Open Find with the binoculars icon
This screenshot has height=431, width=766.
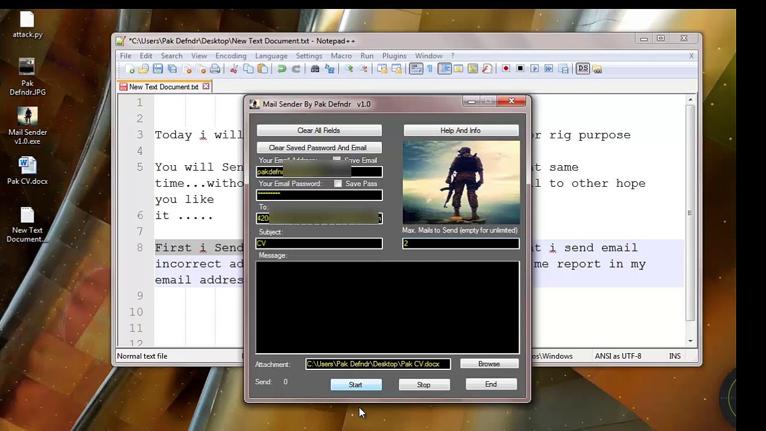(x=315, y=69)
